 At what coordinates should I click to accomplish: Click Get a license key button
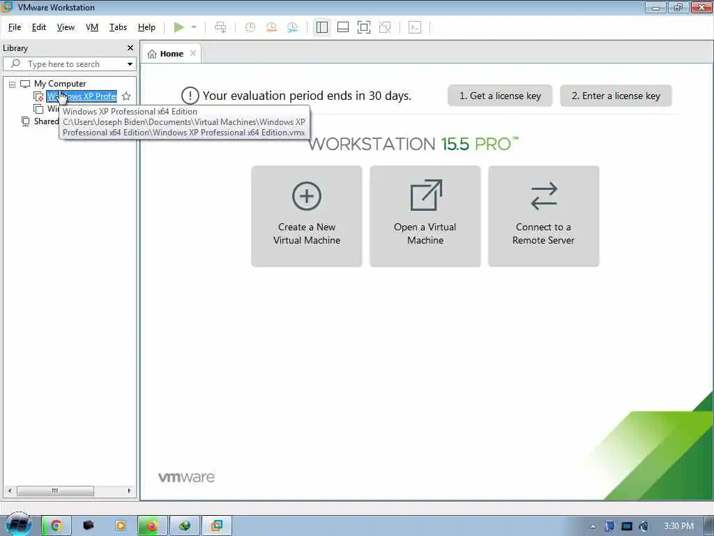500,96
